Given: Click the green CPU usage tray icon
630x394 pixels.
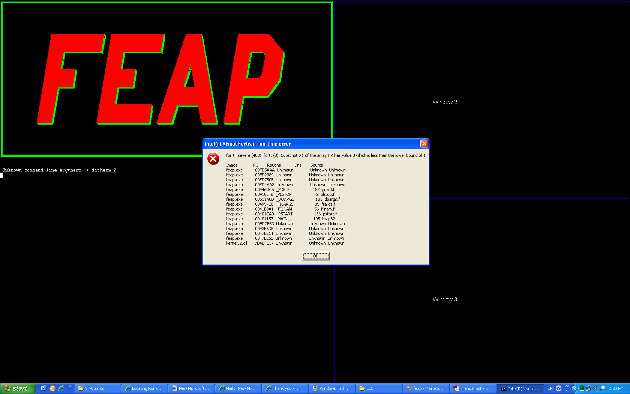Looking at the screenshot, I should (x=582, y=388).
